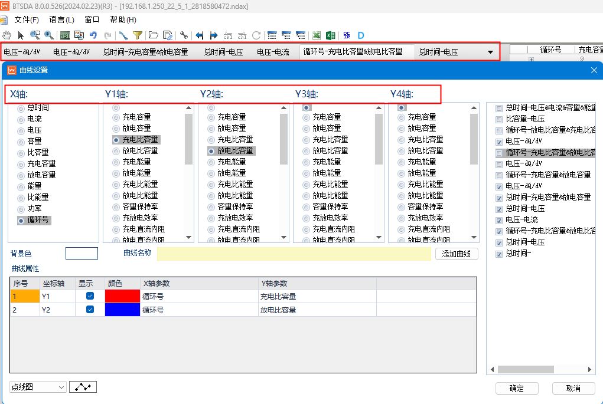This screenshot has width=603, height=404.
Task: Click the 确定 button
Action: [516, 388]
